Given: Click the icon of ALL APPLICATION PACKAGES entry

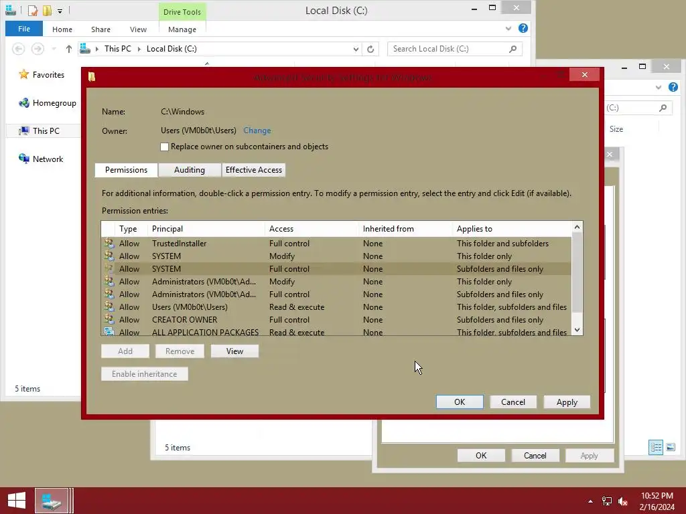Looking at the screenshot, I should (109, 332).
